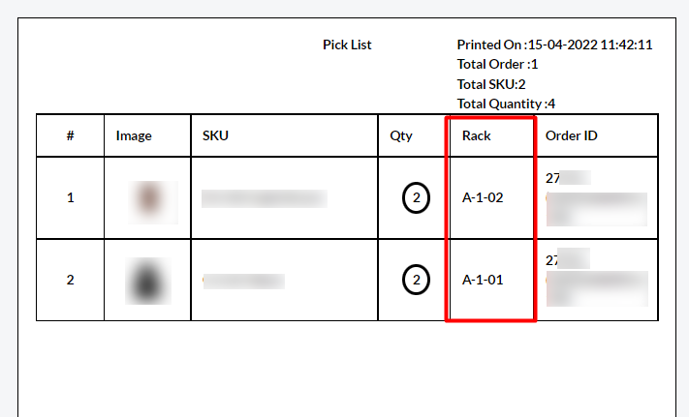Click the Qty column header
Image resolution: width=689 pixels, height=417 pixels.
pos(401,135)
